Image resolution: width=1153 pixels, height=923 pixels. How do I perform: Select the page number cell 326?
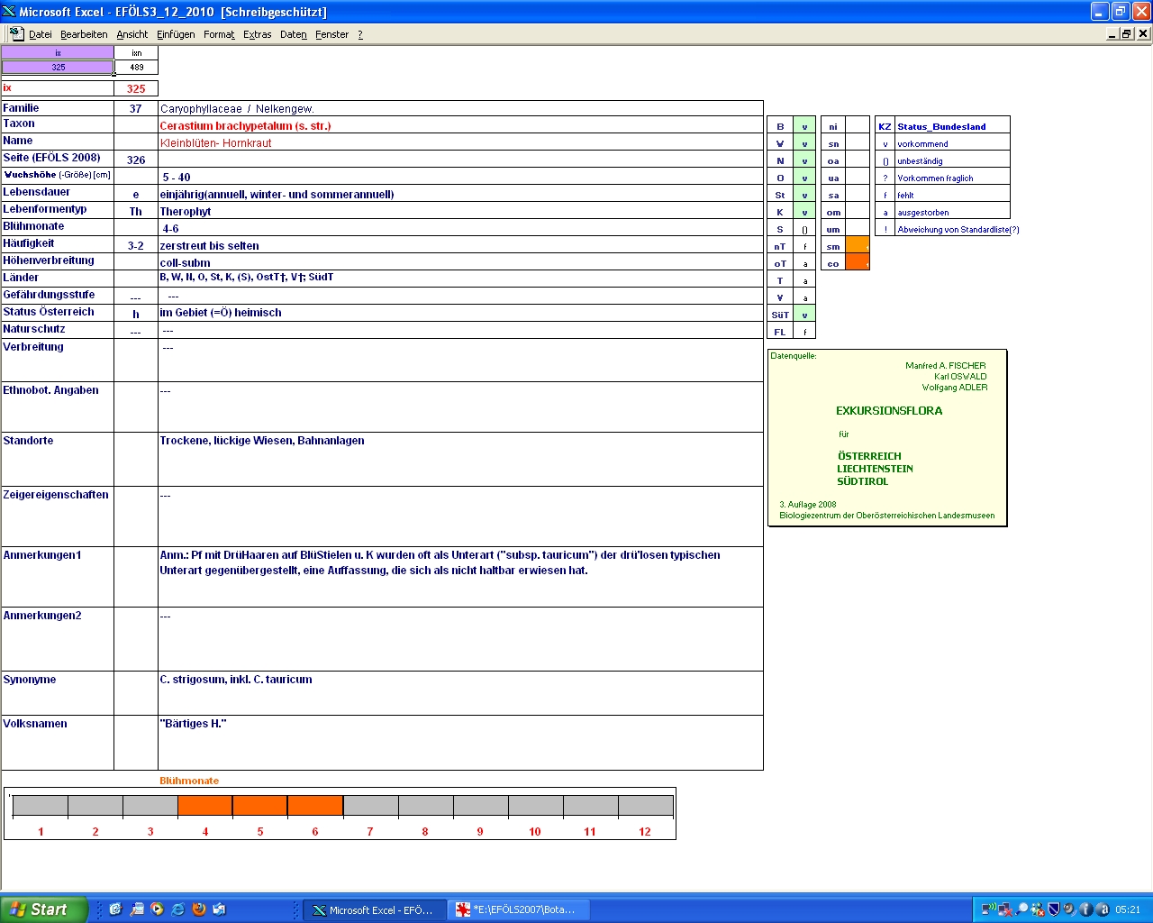136,160
